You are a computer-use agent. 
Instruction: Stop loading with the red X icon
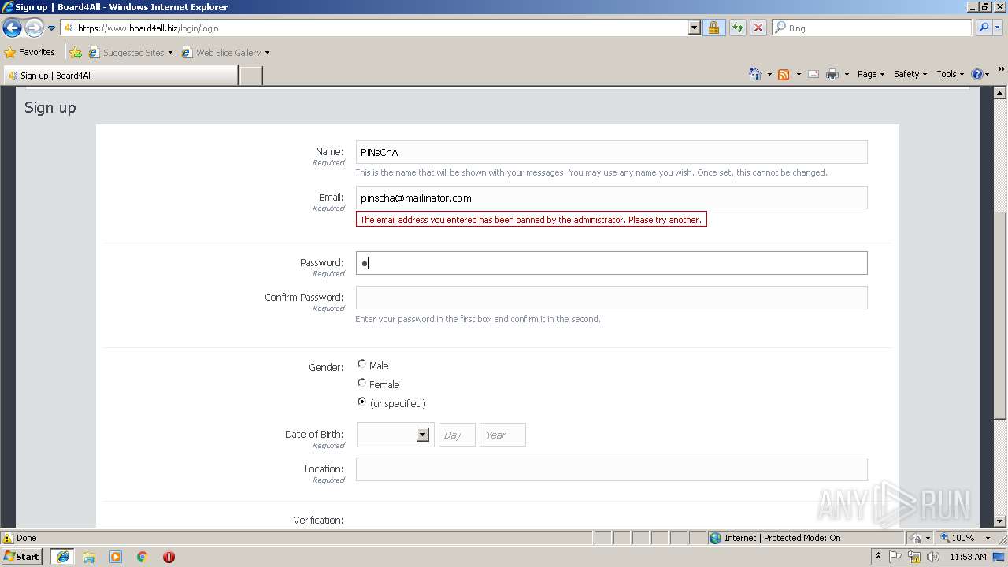(758, 28)
